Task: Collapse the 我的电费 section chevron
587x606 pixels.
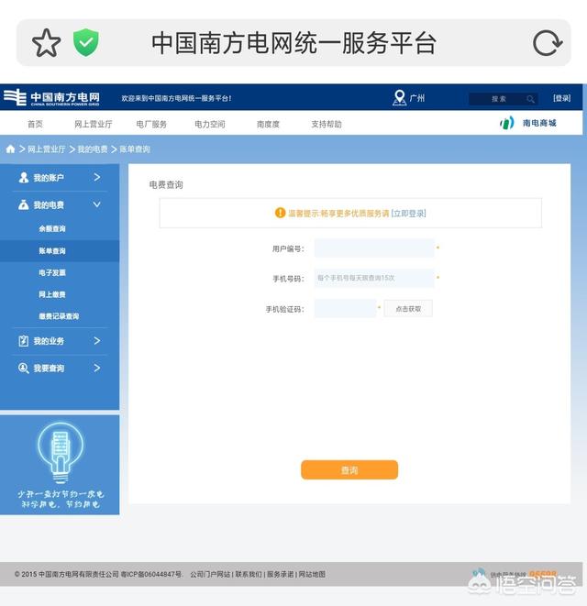Action: point(97,204)
